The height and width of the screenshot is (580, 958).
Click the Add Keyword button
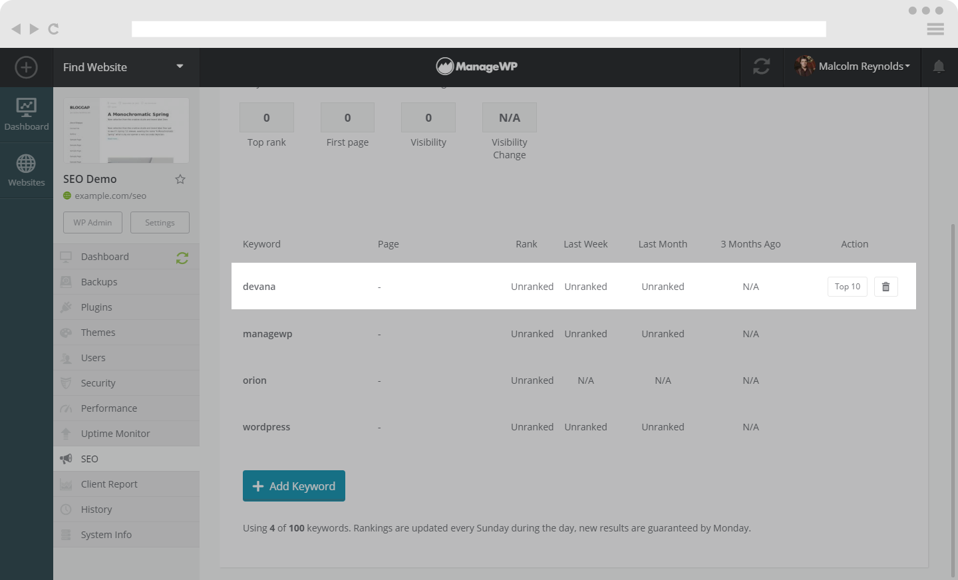[x=294, y=486]
